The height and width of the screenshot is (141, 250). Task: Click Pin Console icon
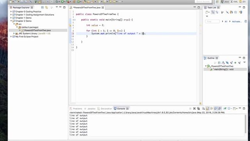pyautogui.click(x=225, y=108)
